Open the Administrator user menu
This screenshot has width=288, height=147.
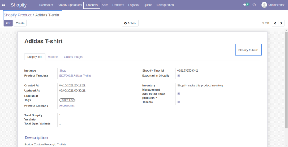(273, 5)
